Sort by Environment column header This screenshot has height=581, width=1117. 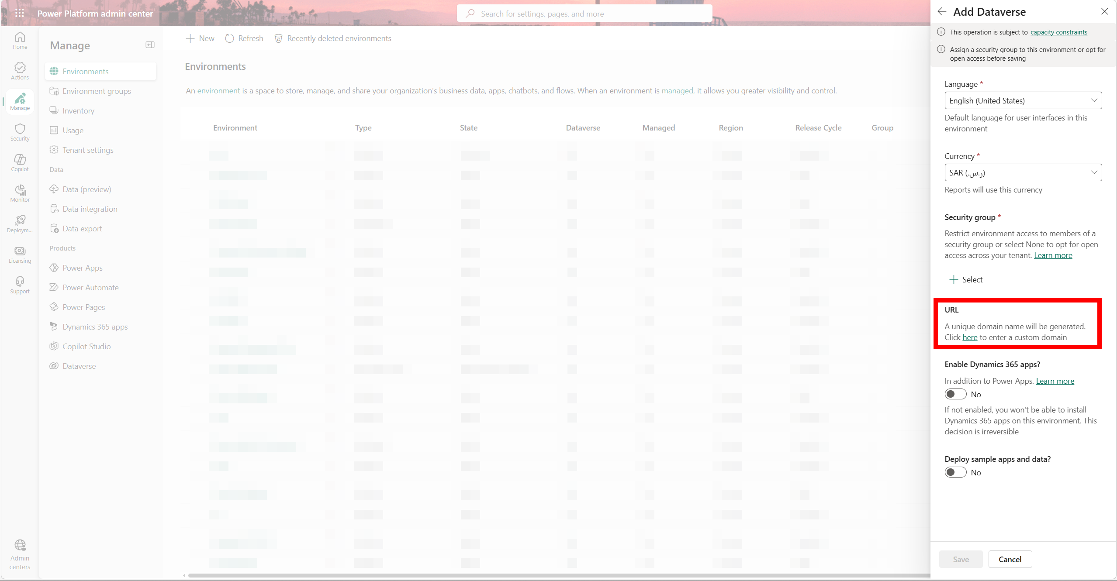(235, 128)
